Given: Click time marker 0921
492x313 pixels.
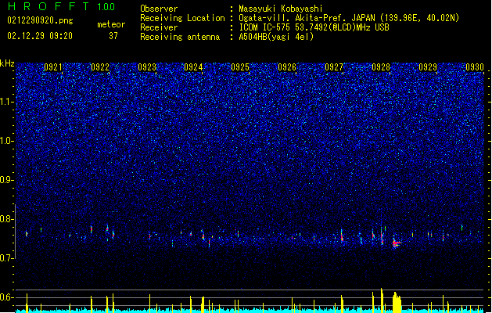Looking at the screenshot, I should pyautogui.click(x=53, y=67).
